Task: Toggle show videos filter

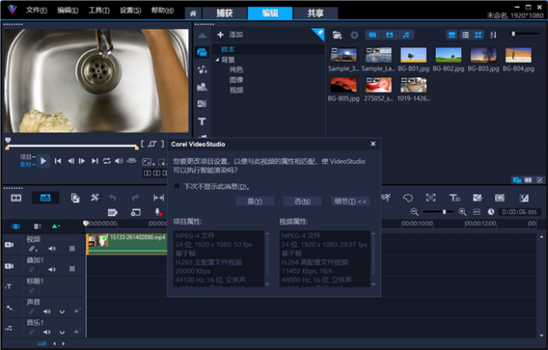Action: pos(372,35)
